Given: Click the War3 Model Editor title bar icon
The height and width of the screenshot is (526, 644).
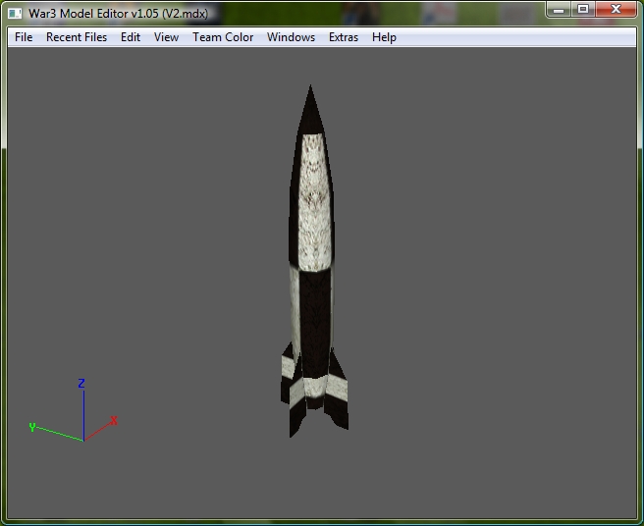Looking at the screenshot, I should [15, 14].
